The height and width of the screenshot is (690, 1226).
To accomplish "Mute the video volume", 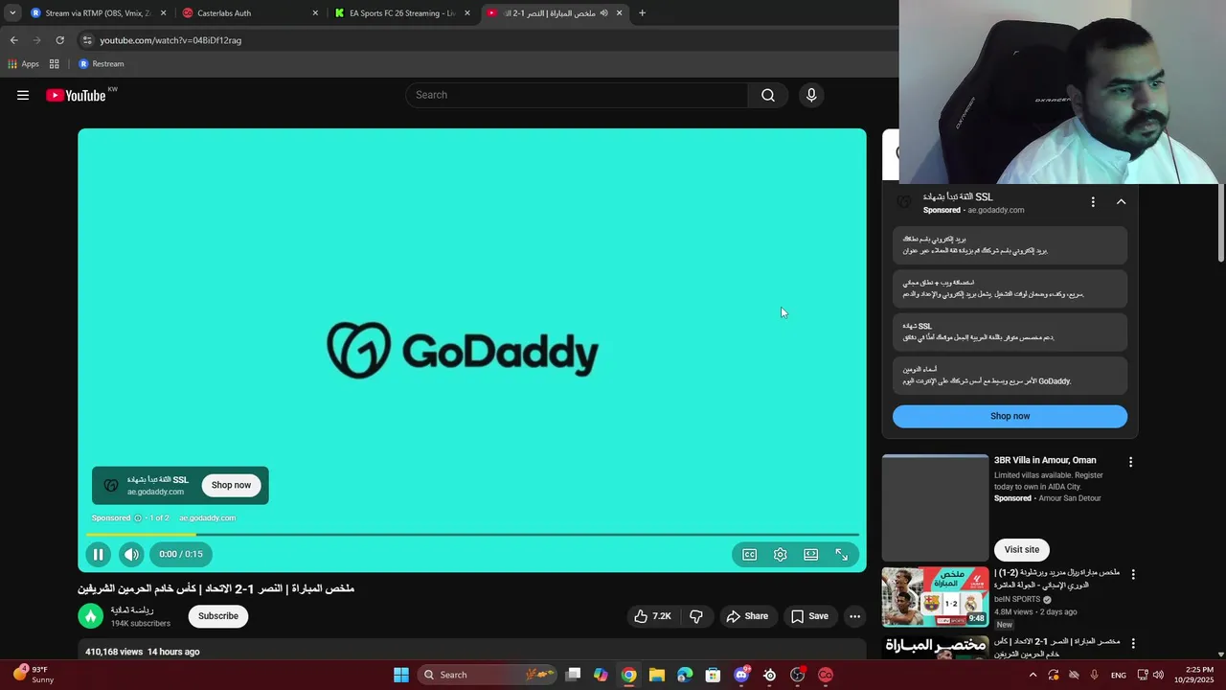I will [132, 554].
